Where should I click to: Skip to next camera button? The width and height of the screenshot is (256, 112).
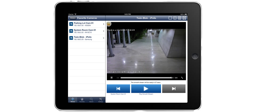174,89
